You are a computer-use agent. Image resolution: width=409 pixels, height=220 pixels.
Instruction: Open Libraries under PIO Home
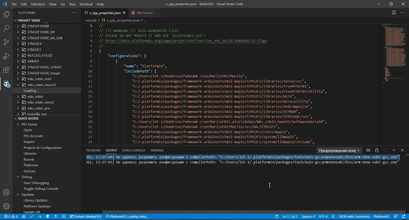pos(30,154)
